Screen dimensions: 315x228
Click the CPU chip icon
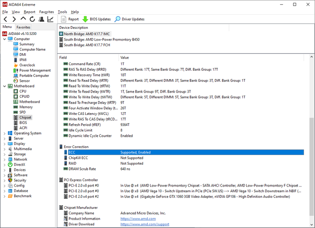point(16,91)
